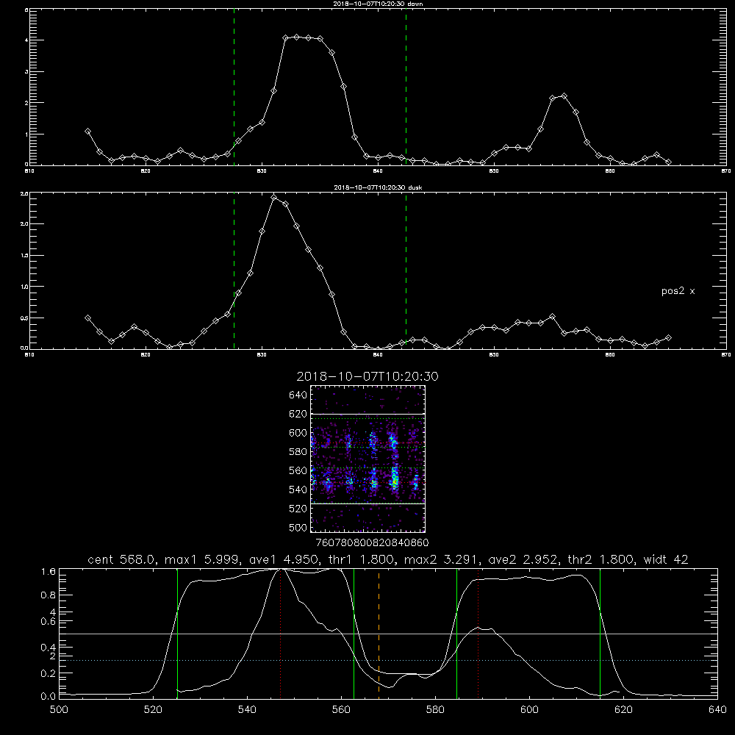This screenshot has width=735, height=735.
Task: Click the colored spectral image thumbnail
Action: click(x=368, y=459)
